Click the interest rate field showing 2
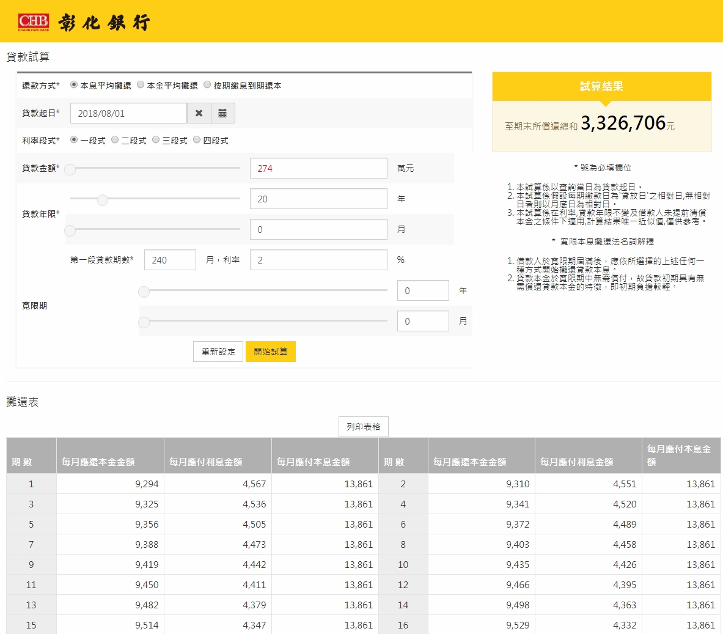Screen dimensions: 723x634 coord(318,259)
